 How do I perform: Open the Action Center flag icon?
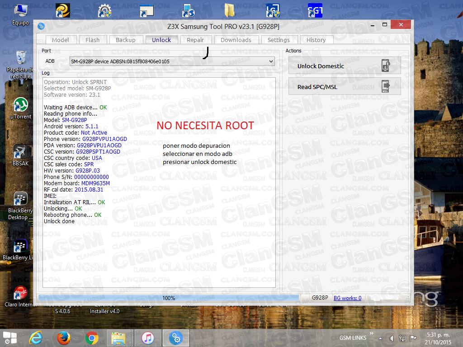(413, 338)
